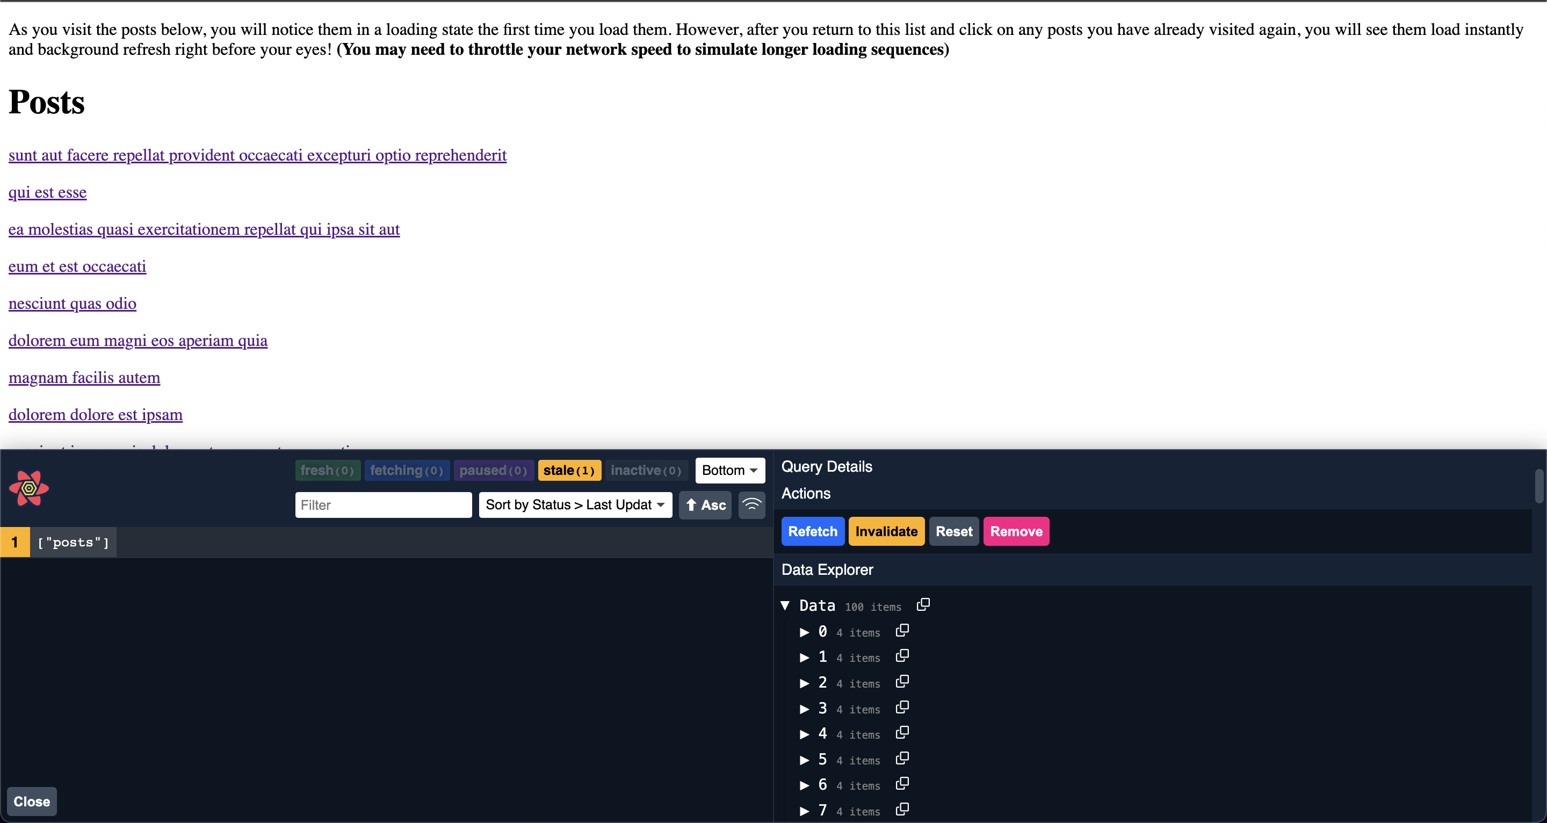Open the "qui est esse" post link

(47, 192)
